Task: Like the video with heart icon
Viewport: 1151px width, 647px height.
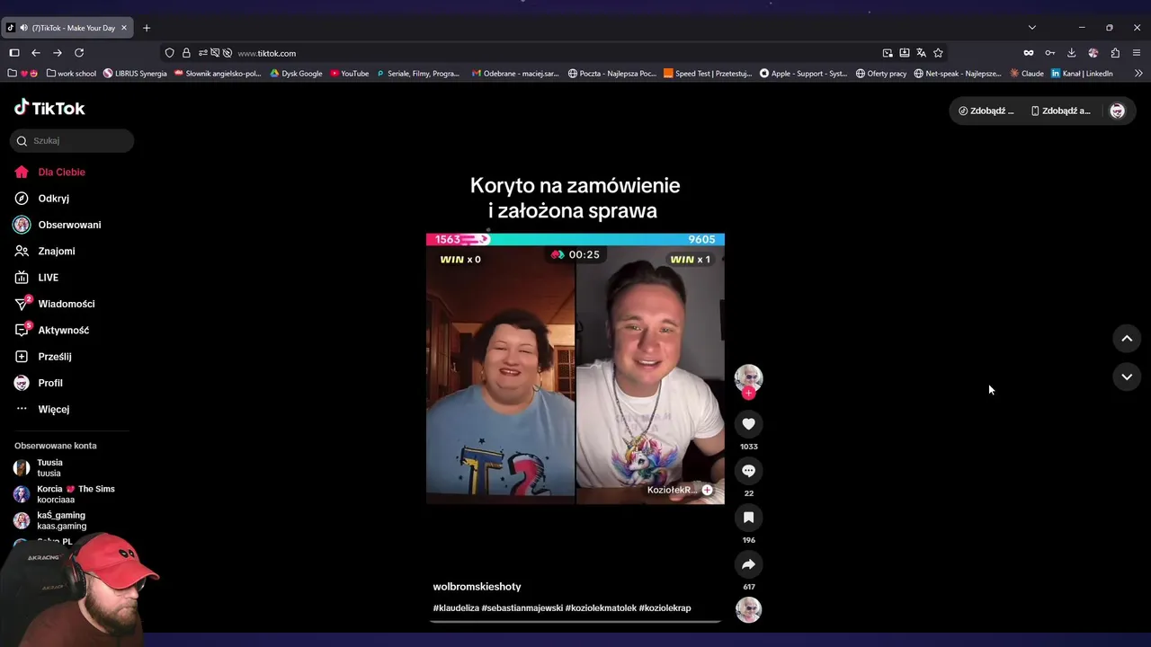Action: 748,423
